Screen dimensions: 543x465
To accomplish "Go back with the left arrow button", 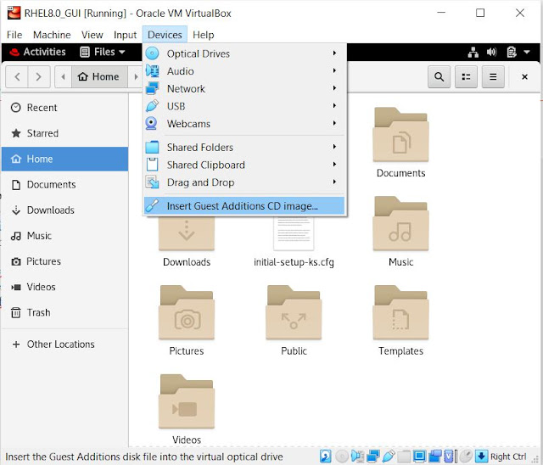I will pos(17,76).
